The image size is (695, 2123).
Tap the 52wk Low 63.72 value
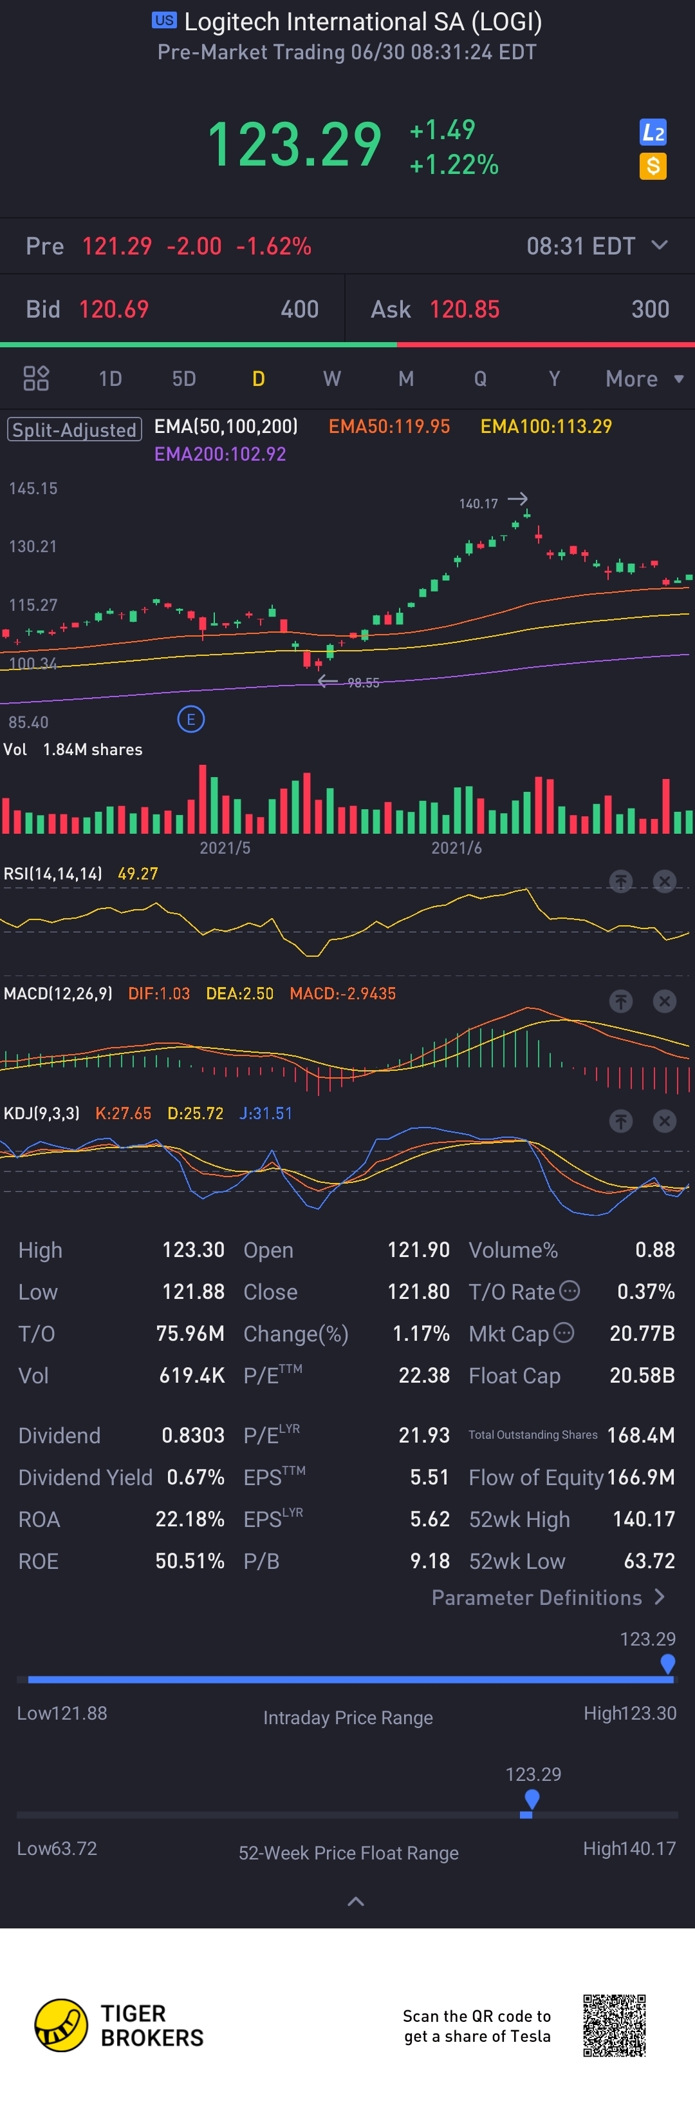(649, 1561)
